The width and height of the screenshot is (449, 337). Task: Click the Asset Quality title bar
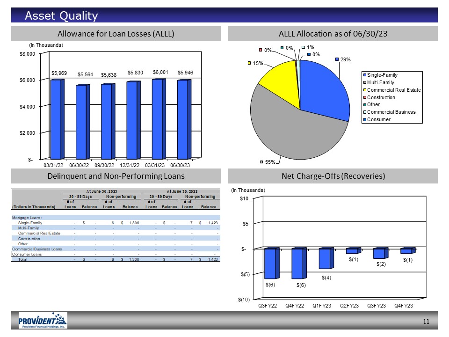pyautogui.click(x=224, y=15)
